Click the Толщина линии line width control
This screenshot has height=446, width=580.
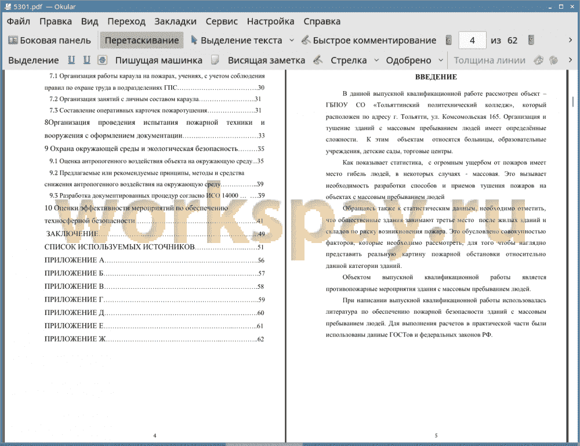click(490, 60)
